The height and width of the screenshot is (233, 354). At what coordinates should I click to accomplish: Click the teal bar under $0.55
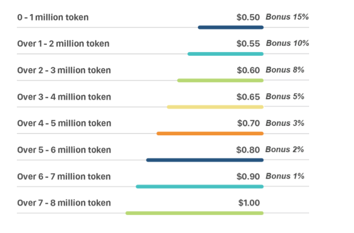point(225,54)
